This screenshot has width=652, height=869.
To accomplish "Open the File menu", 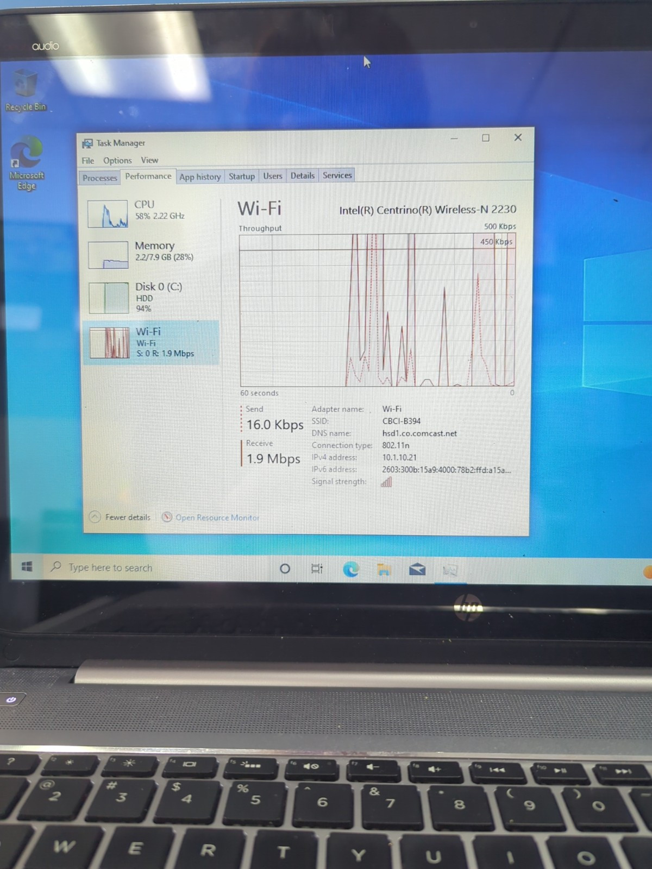I will (88, 161).
